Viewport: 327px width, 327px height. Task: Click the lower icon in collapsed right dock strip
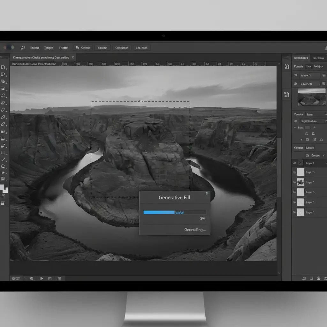[x=286, y=95]
